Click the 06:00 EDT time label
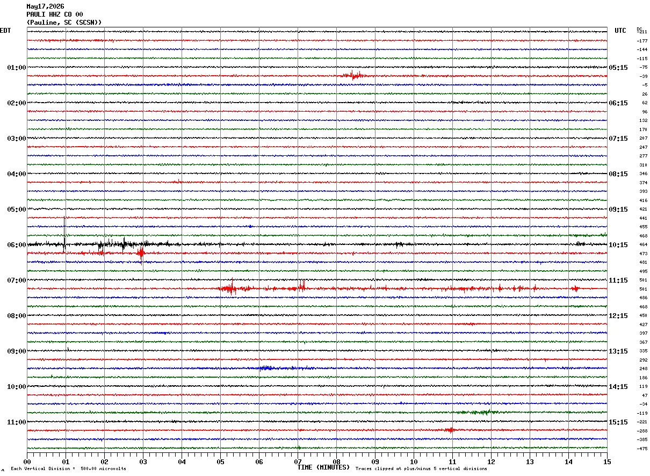The width and height of the screenshot is (650, 476). 17,245
